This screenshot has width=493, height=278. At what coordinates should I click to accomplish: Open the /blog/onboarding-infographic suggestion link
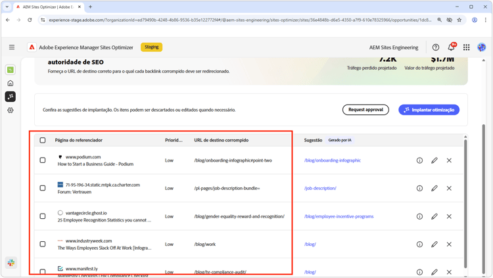tap(333, 160)
